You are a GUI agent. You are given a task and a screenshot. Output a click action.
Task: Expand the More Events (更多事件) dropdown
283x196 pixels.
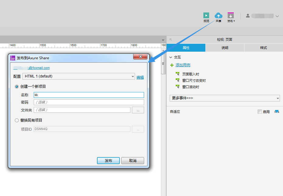(224, 98)
